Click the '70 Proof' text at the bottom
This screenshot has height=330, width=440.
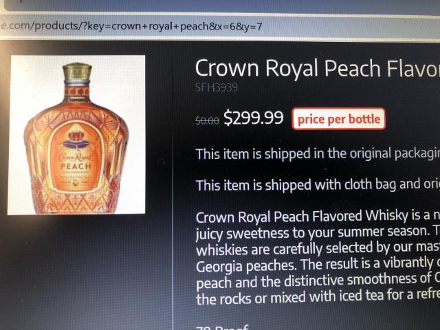tap(222, 327)
